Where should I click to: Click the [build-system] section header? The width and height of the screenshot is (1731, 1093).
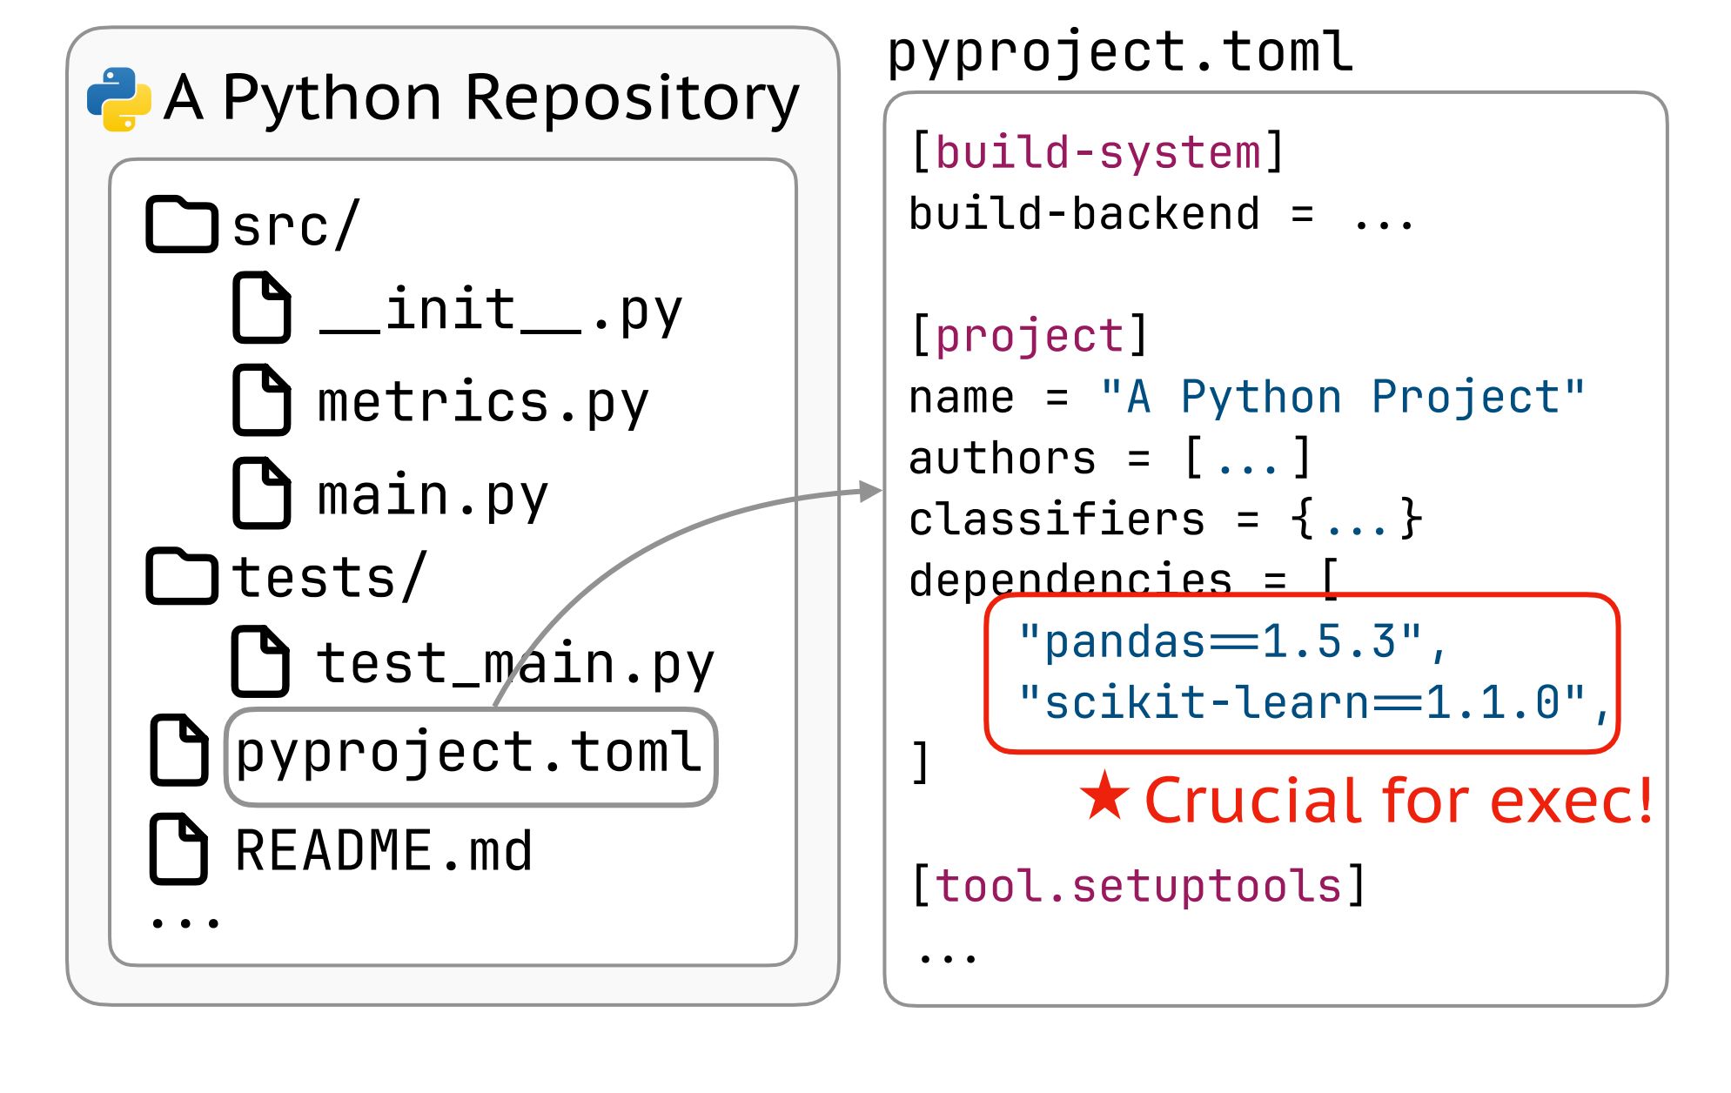pos(1097,153)
